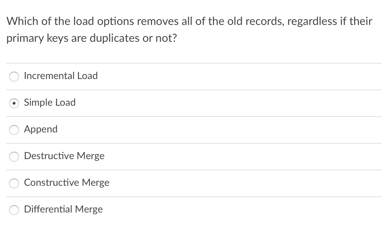Select the Destructive Merge radio button
The height and width of the screenshot is (229, 392).
pyautogui.click(x=14, y=156)
